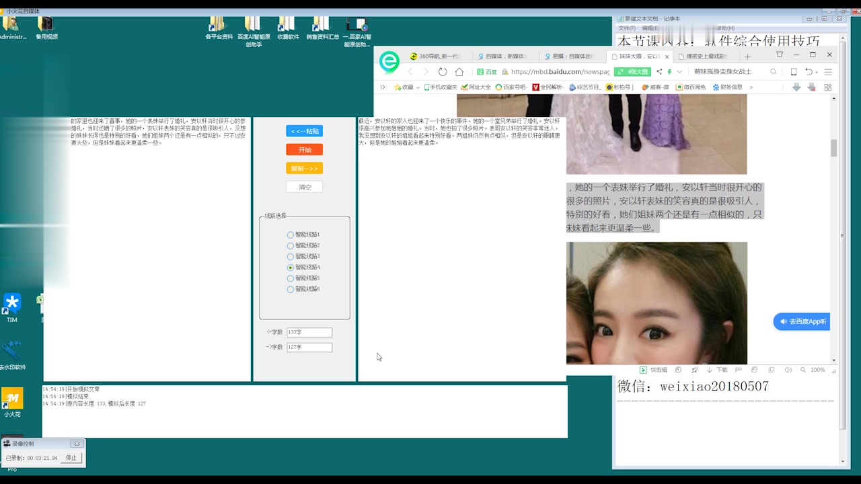This screenshot has height=484, width=861.
Task: Click the browser skin shirt icon
Action: tap(780, 54)
